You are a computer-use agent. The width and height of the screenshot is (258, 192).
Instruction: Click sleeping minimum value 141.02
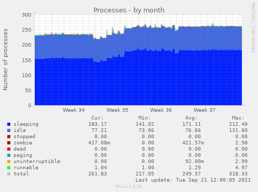coord(145,124)
